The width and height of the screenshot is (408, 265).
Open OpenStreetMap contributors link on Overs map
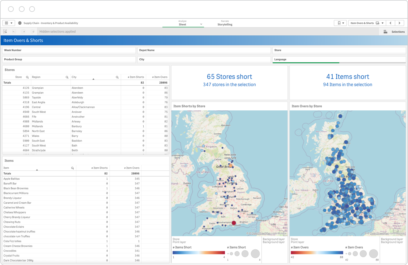coord(387,234)
